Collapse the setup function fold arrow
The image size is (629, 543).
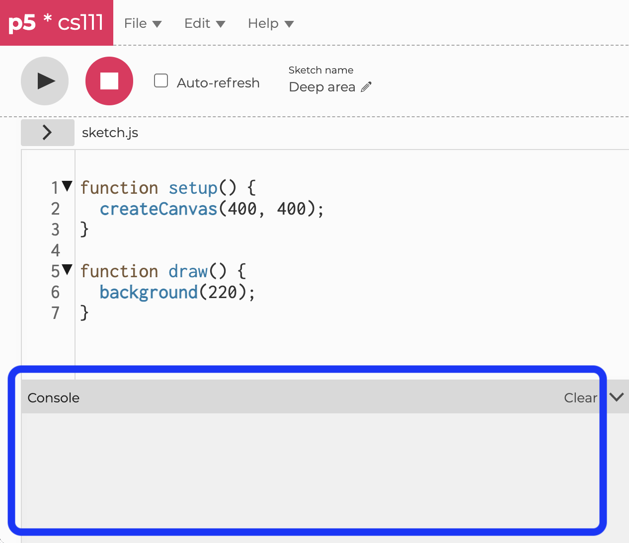[x=67, y=187]
